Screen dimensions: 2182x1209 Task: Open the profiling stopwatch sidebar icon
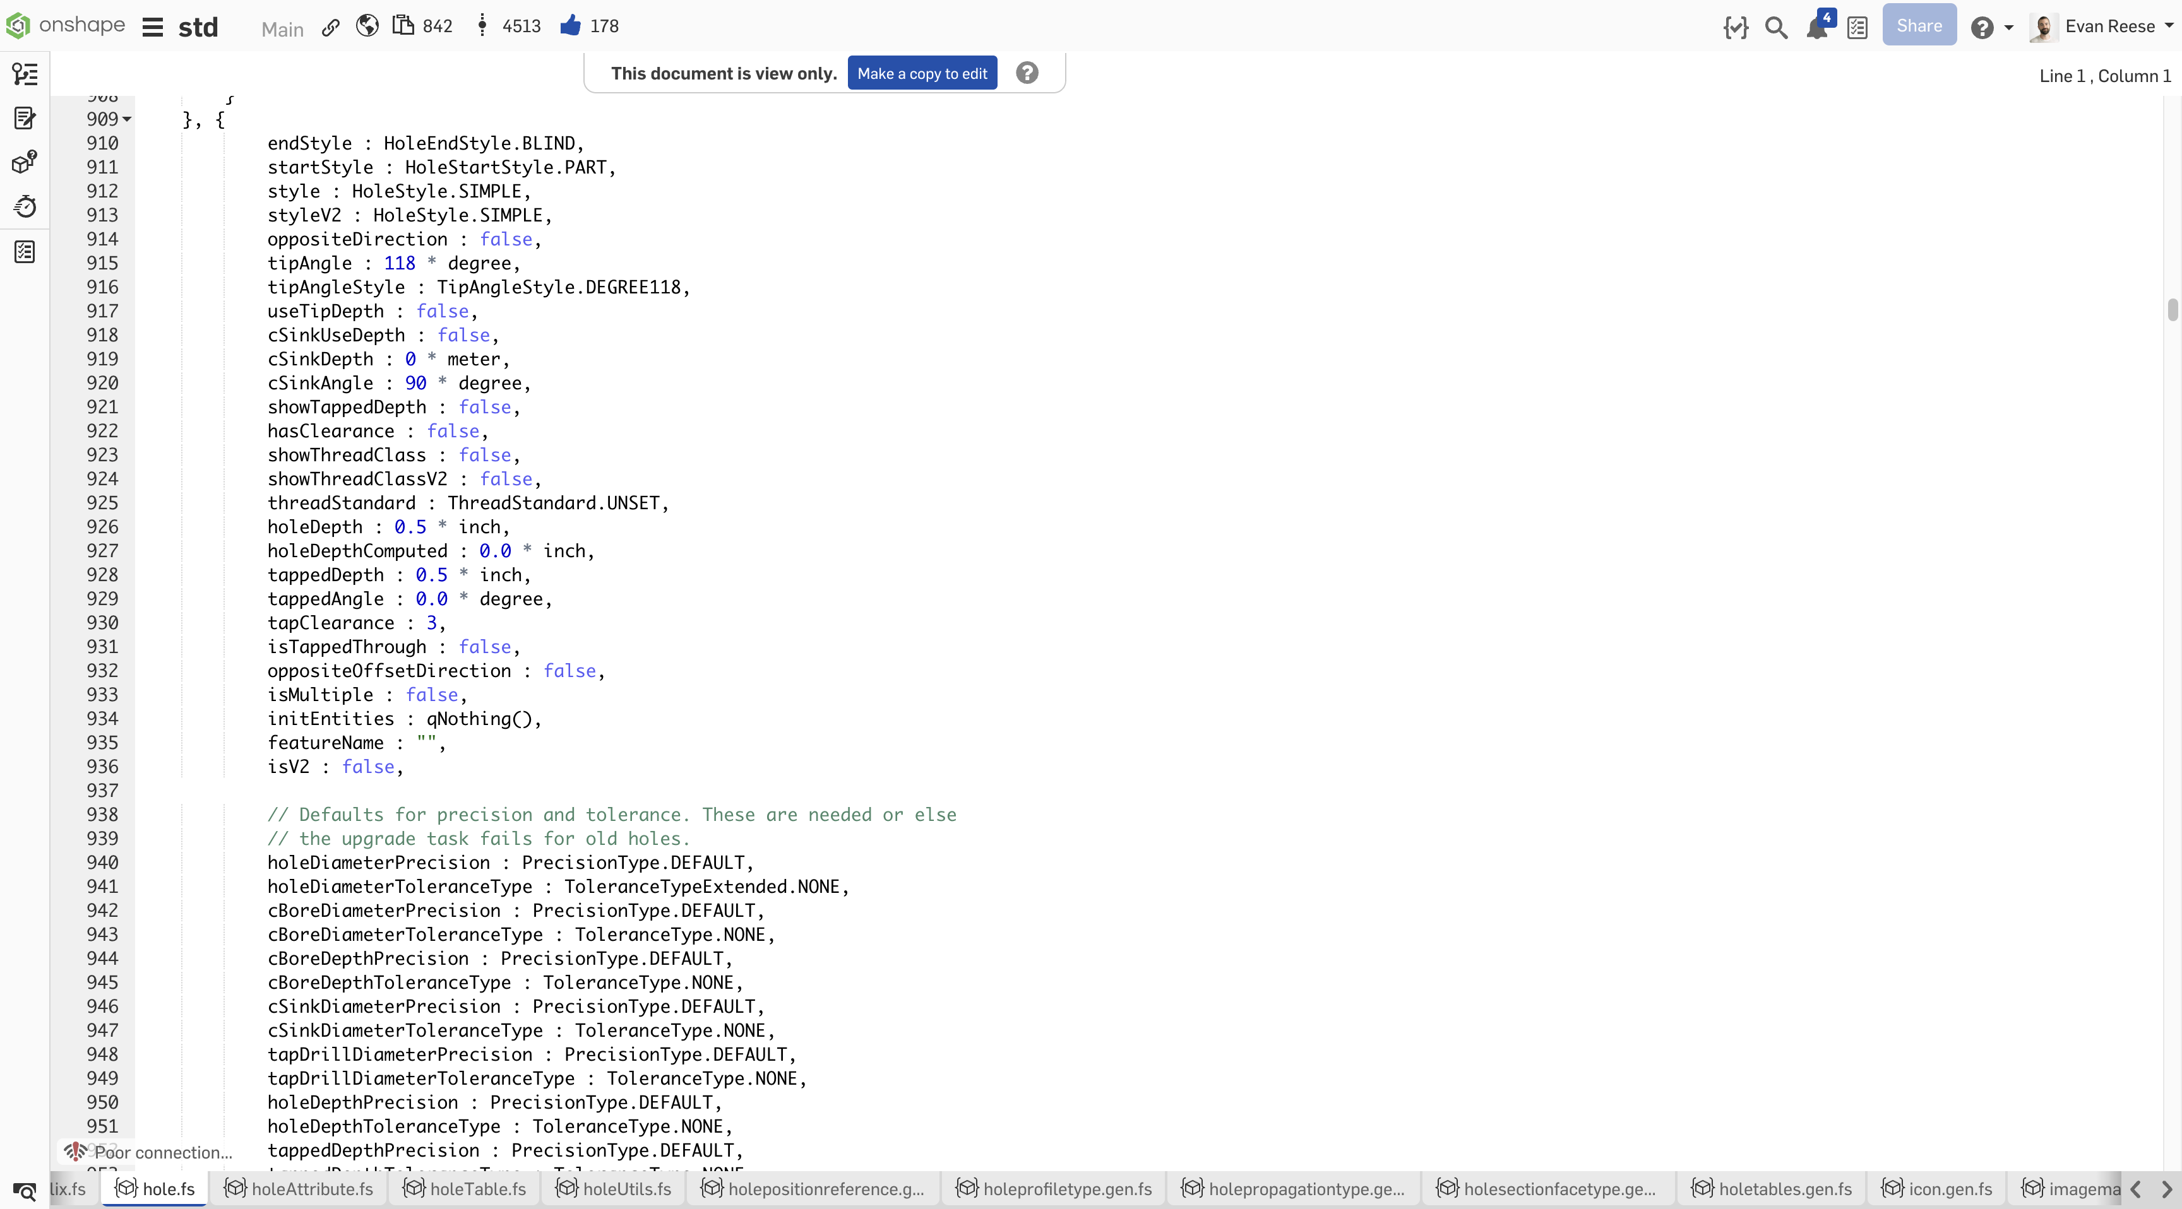25,206
